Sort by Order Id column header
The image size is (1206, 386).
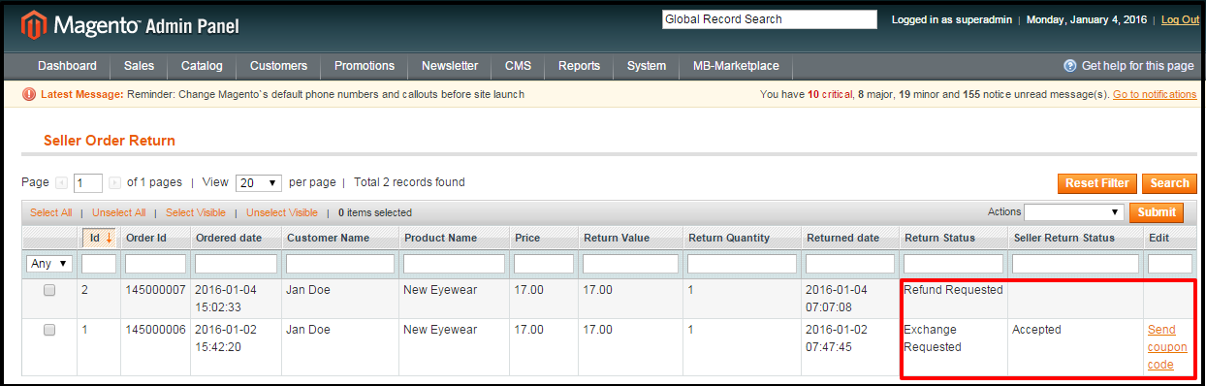(147, 238)
